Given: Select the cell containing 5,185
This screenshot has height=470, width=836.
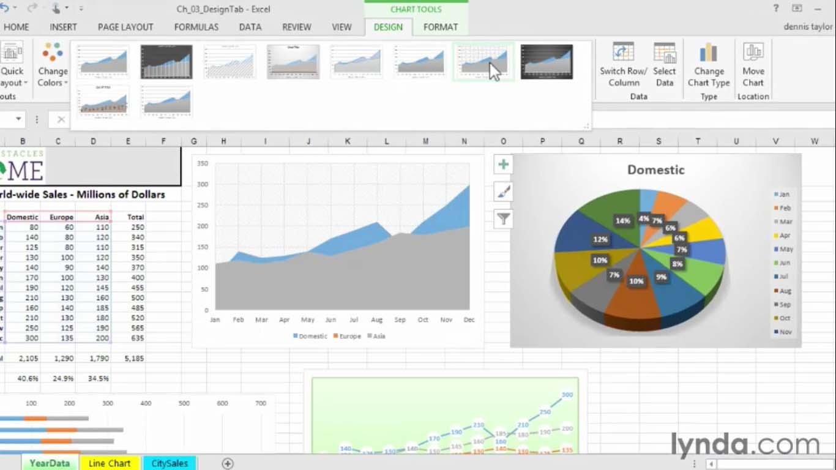Looking at the screenshot, I should (129, 358).
